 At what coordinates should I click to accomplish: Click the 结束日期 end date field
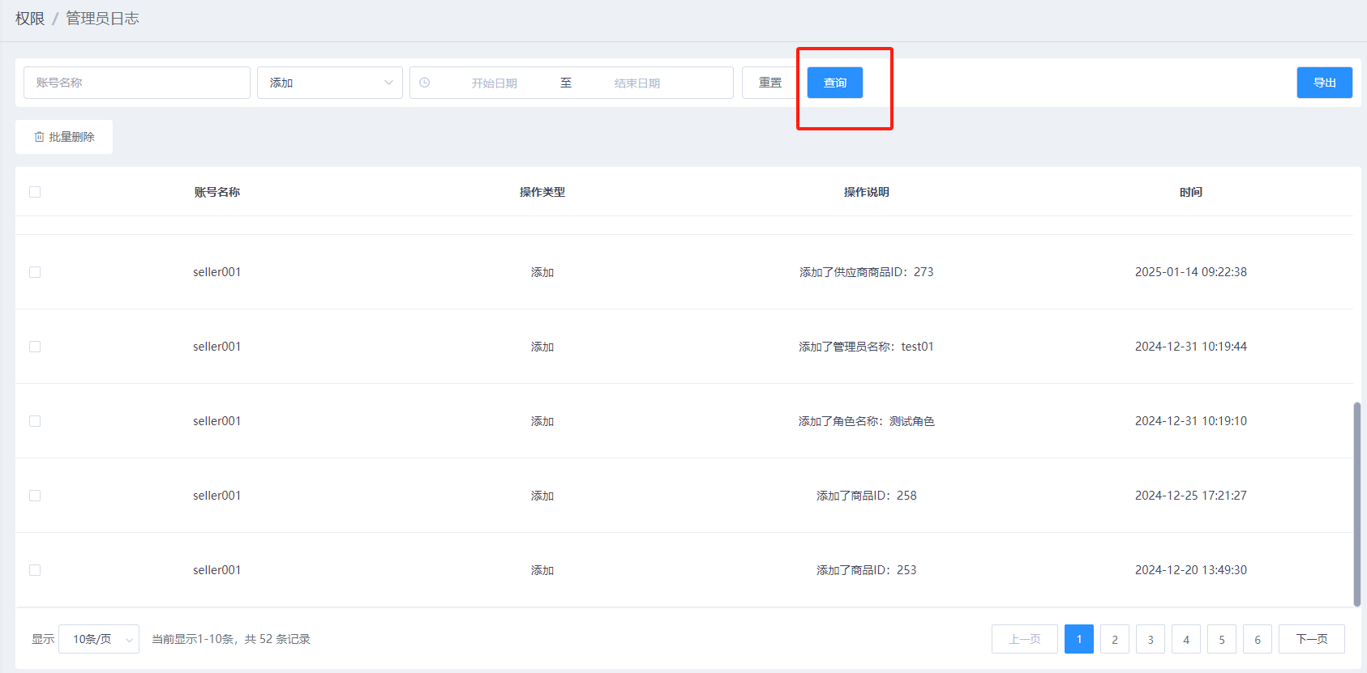tap(636, 83)
